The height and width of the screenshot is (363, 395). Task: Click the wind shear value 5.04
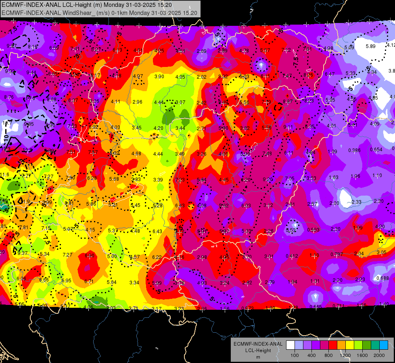click(112, 282)
